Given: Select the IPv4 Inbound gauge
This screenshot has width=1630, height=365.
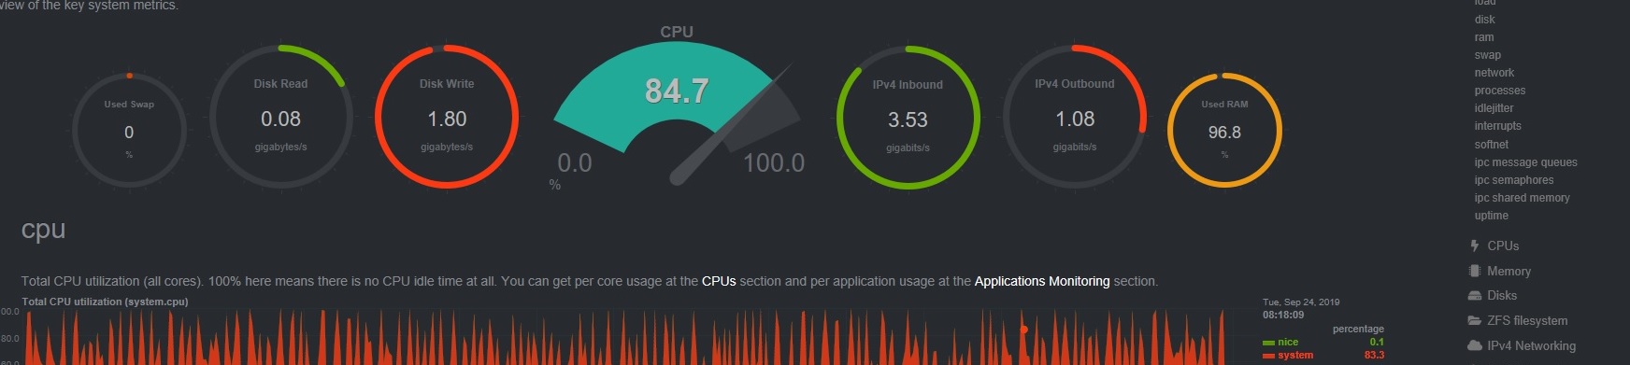Looking at the screenshot, I should pos(908,117).
